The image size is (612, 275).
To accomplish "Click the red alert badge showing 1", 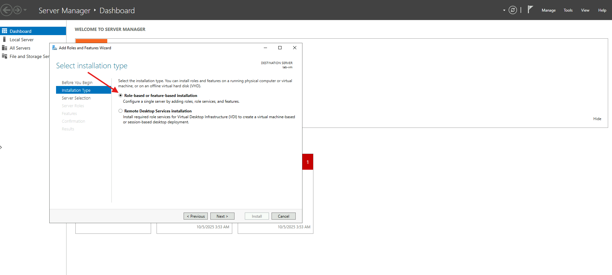I will (x=308, y=162).
